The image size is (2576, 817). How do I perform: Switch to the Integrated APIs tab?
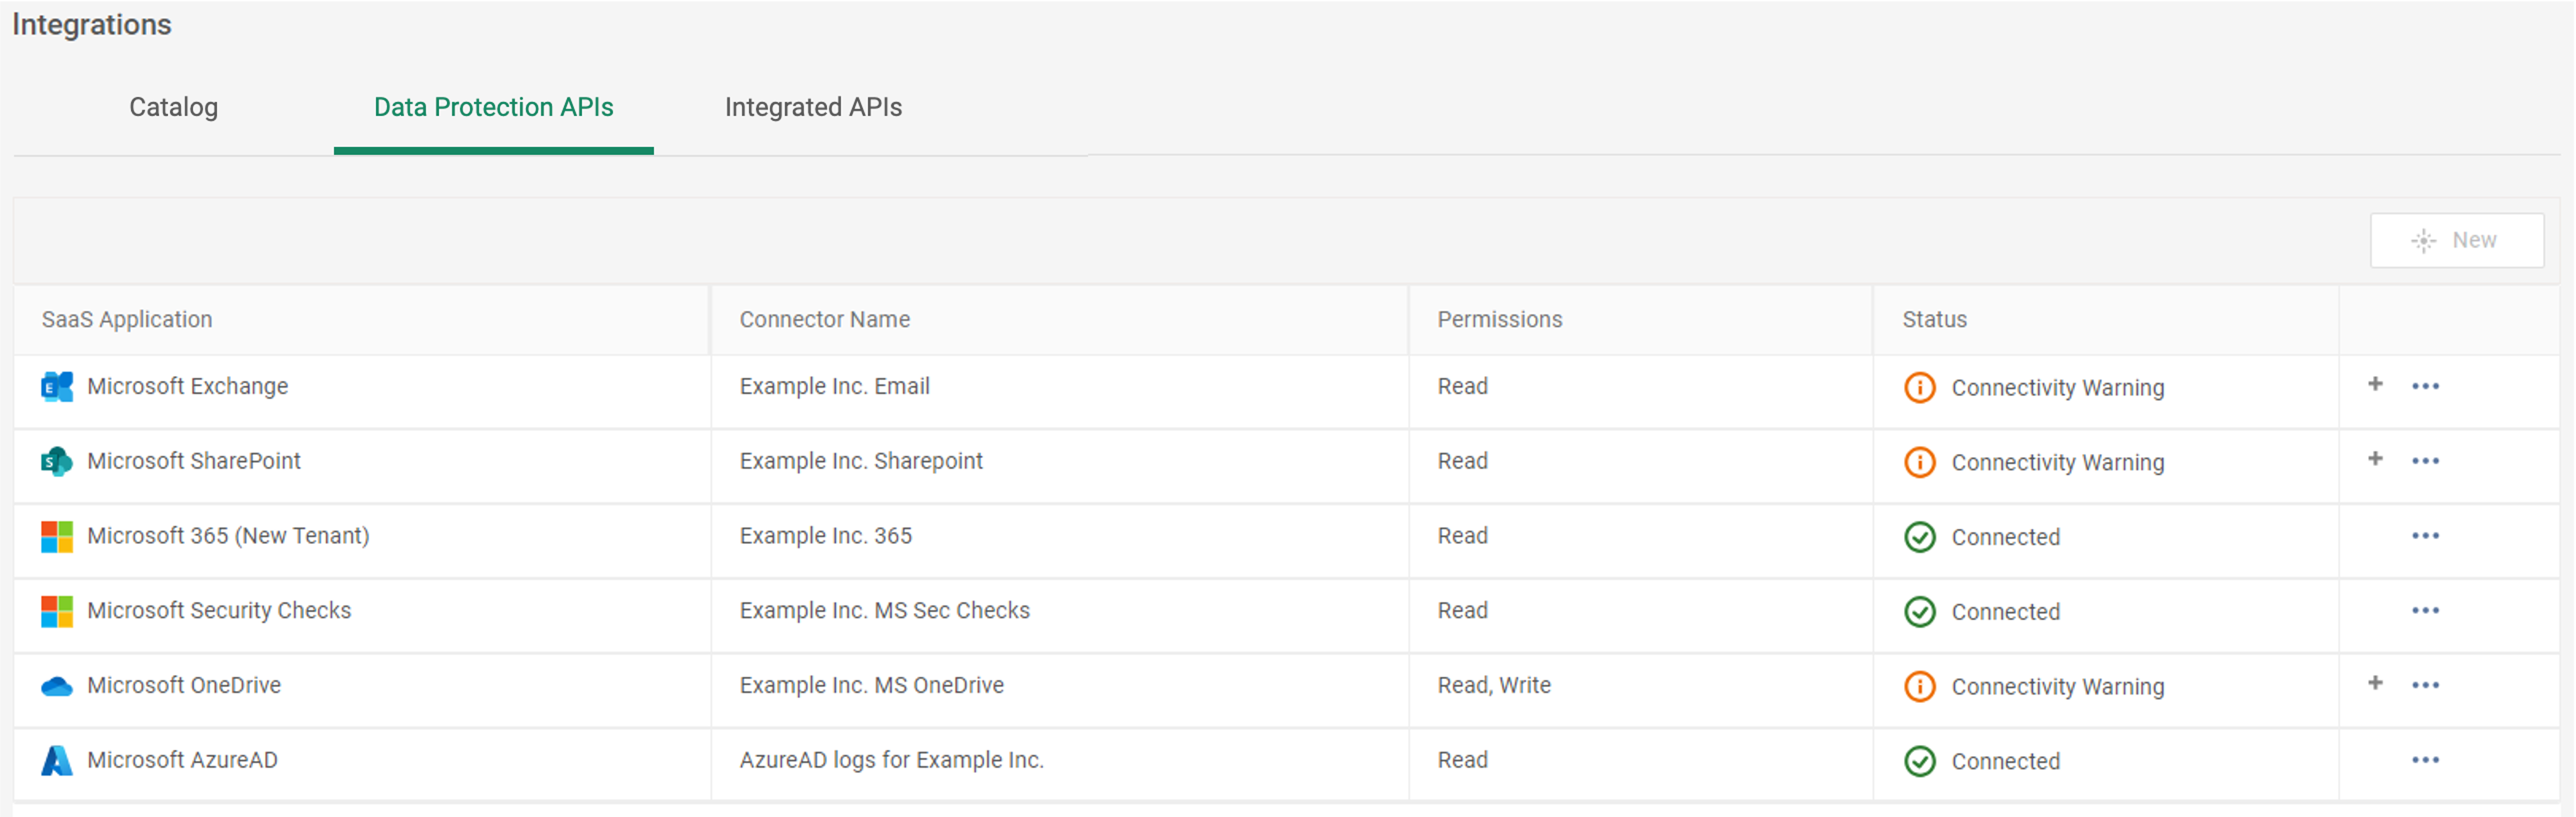pos(813,107)
